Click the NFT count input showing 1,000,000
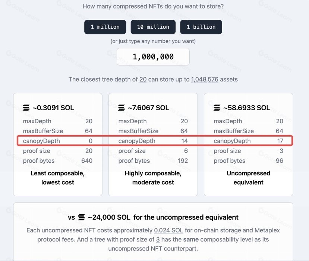This screenshot has width=309, height=261. pos(153,57)
